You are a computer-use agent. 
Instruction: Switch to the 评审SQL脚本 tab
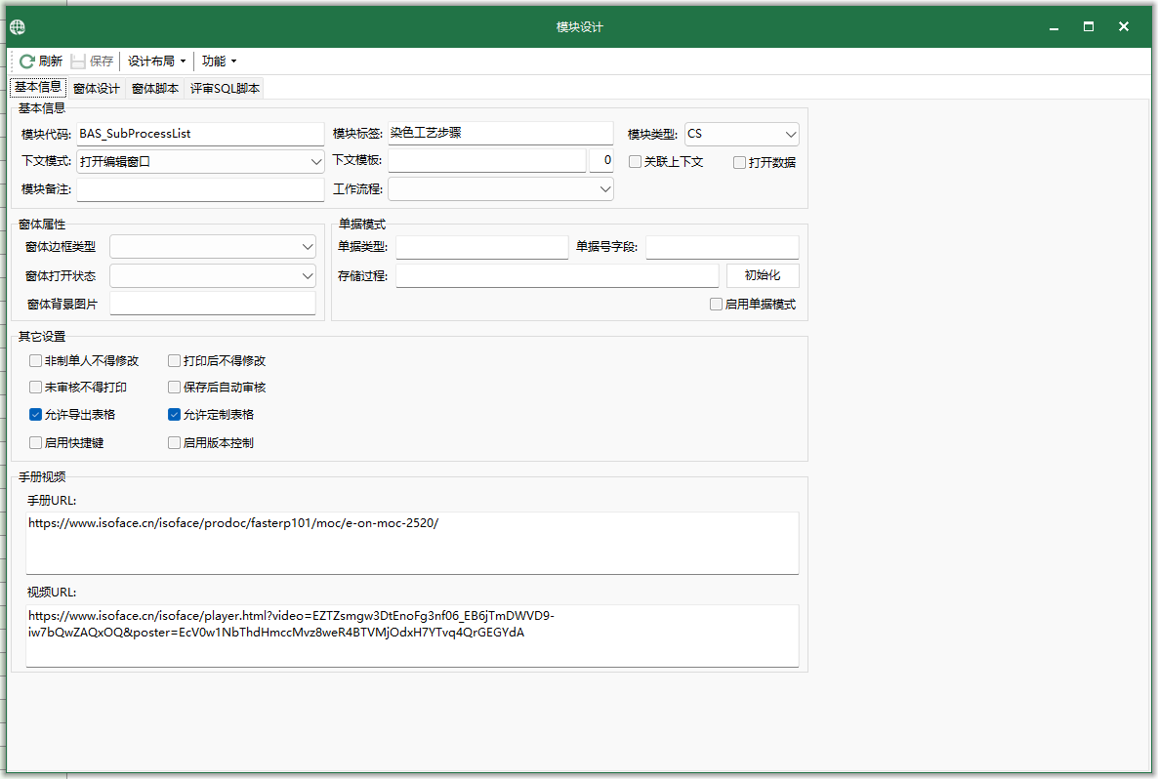(225, 89)
